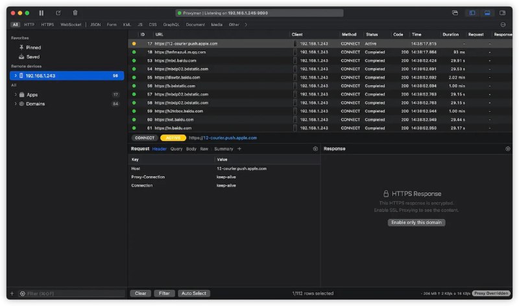This screenshot has width=519, height=306.
Task: Focus the sidebar Filter search field
Action: tap(71, 294)
